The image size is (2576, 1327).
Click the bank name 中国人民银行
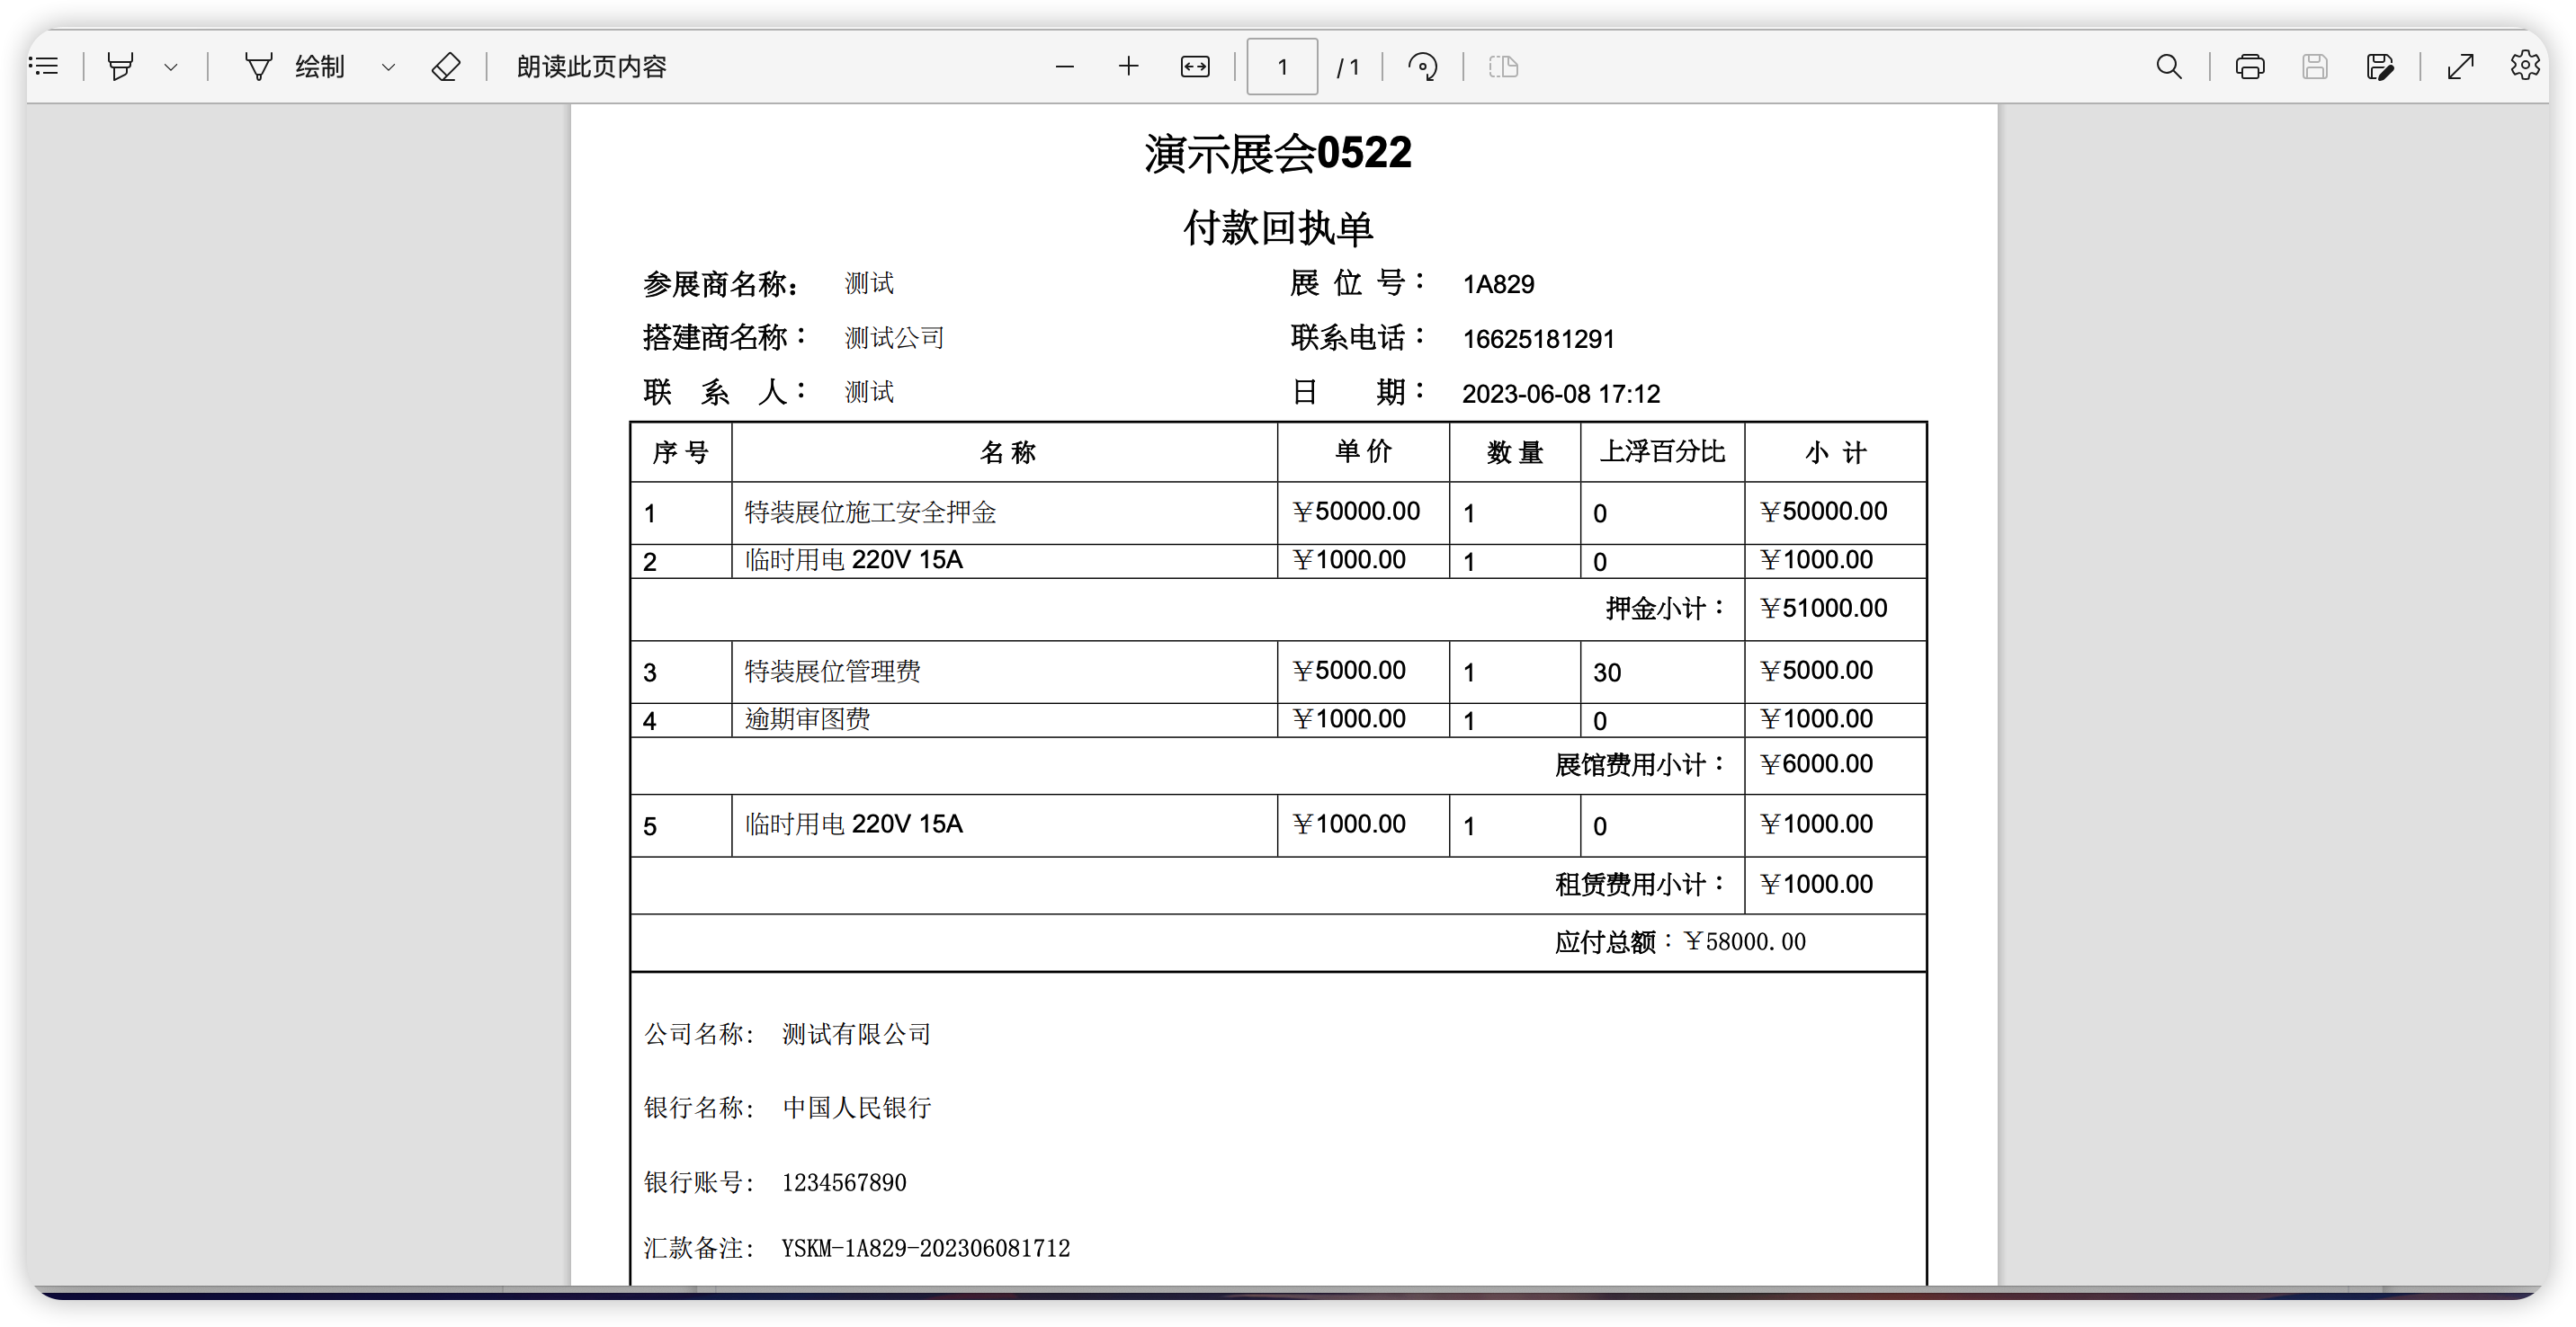click(x=857, y=1109)
